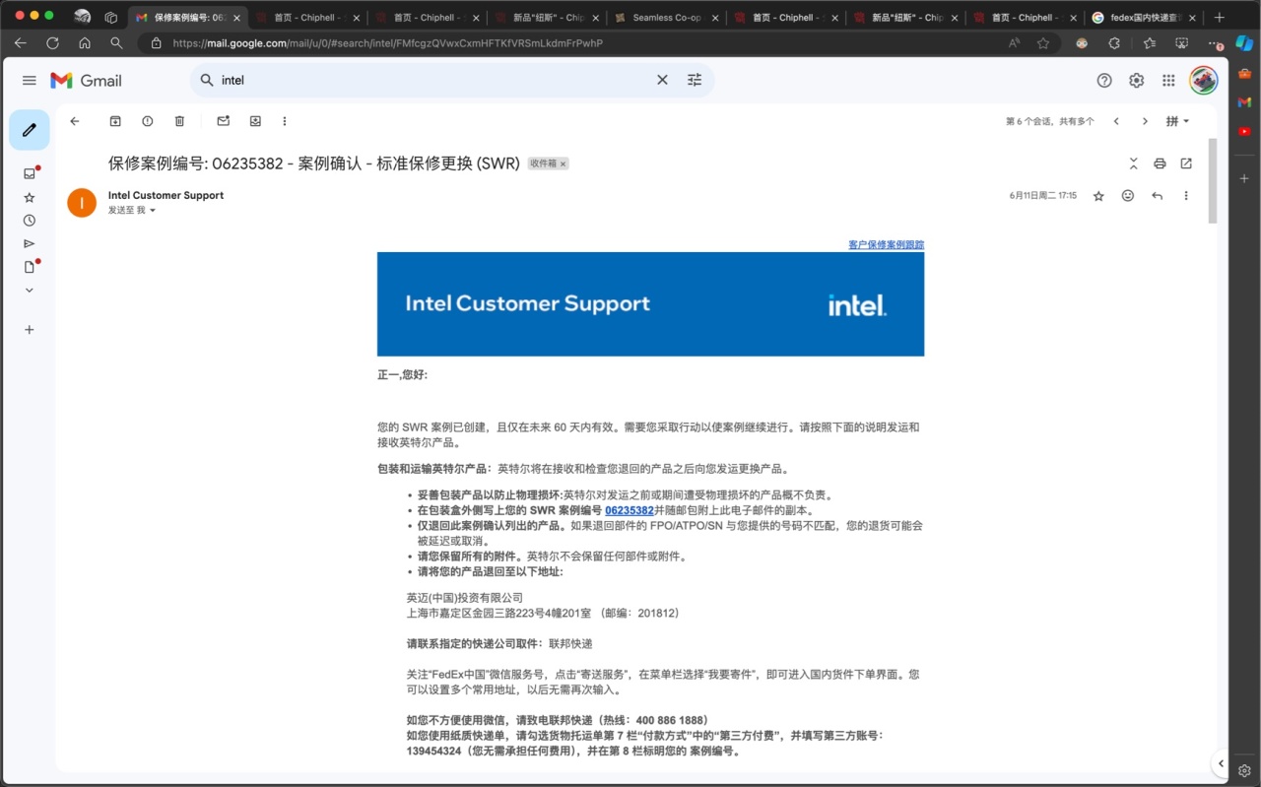Open Snoozed mail clock icon
The width and height of the screenshot is (1261, 787).
pos(30,221)
